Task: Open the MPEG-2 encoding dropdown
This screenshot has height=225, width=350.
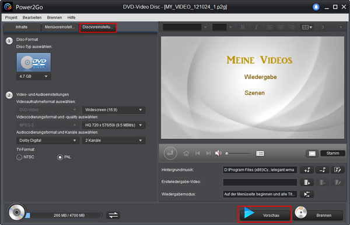Action: click(48, 125)
